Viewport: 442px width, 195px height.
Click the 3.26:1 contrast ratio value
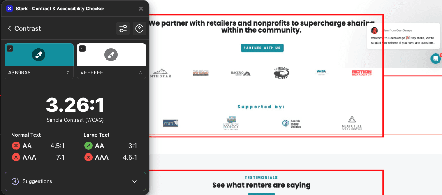tap(75, 105)
